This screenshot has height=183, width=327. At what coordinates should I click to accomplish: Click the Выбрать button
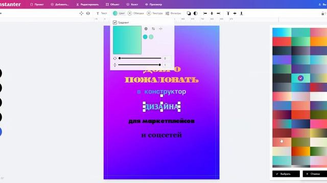click(286, 174)
